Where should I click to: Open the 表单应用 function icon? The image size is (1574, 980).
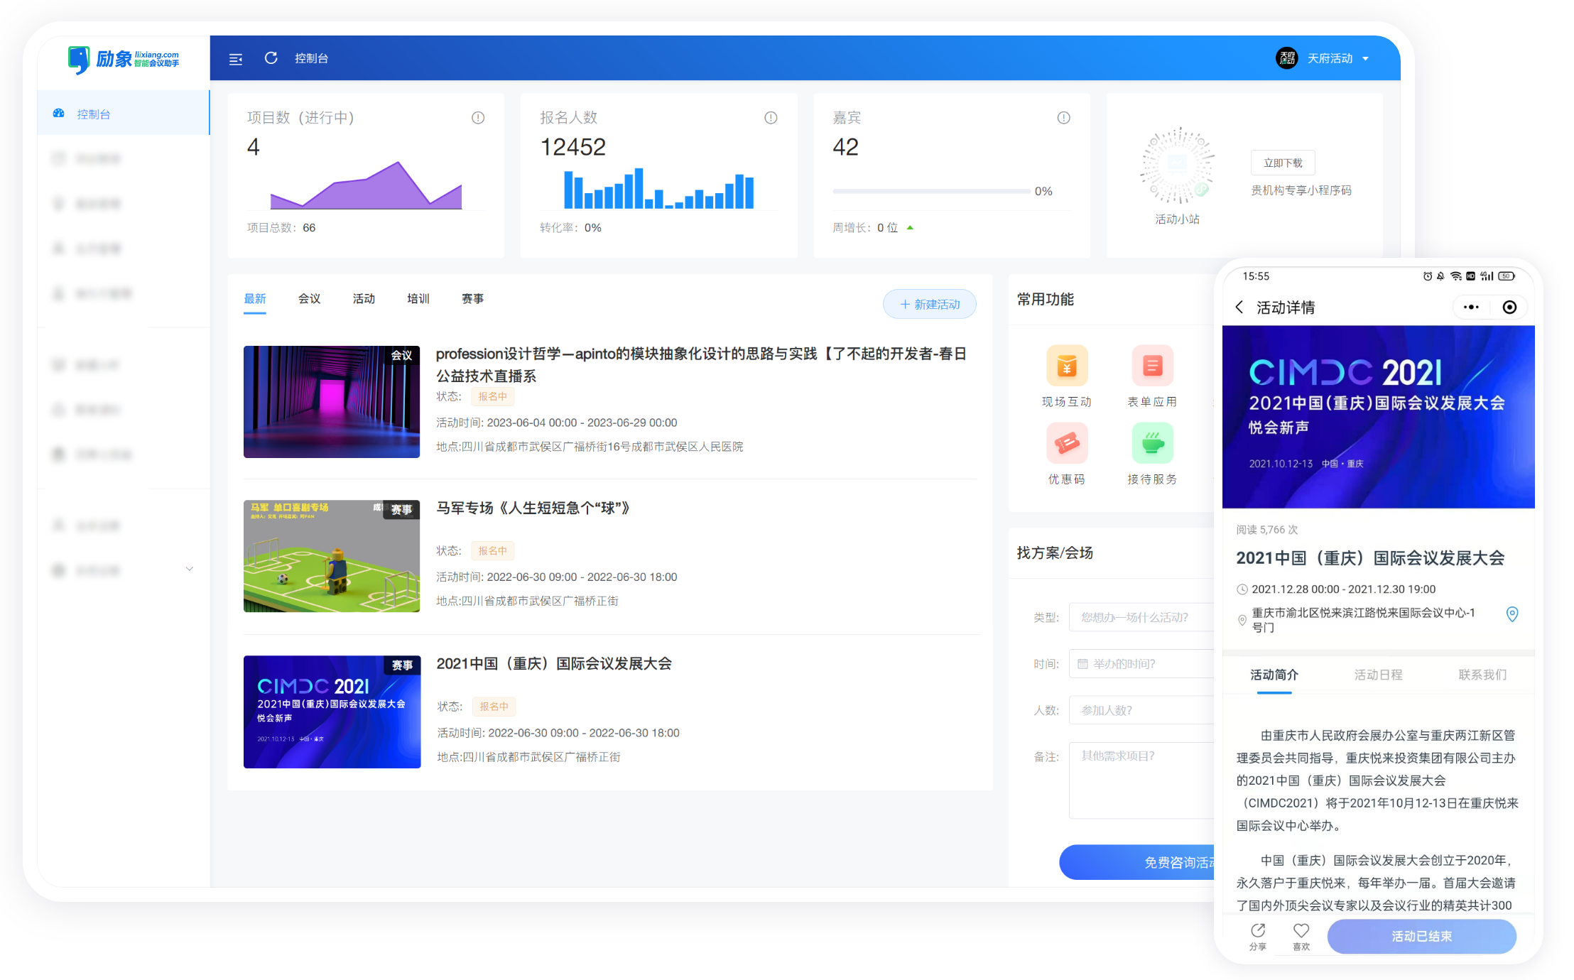click(1151, 366)
